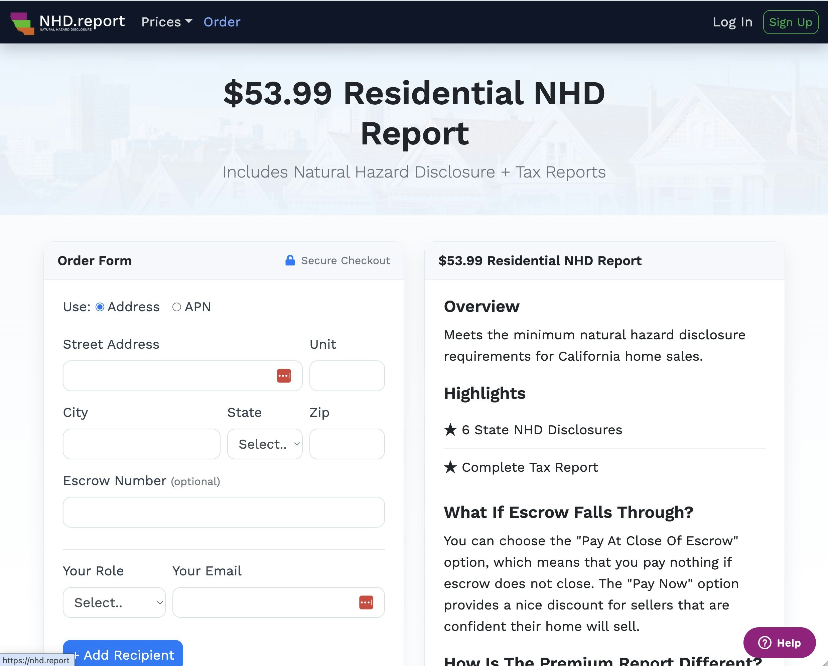Click the blue padlock Secure Checkout icon
The width and height of the screenshot is (828, 666).
[x=290, y=260]
